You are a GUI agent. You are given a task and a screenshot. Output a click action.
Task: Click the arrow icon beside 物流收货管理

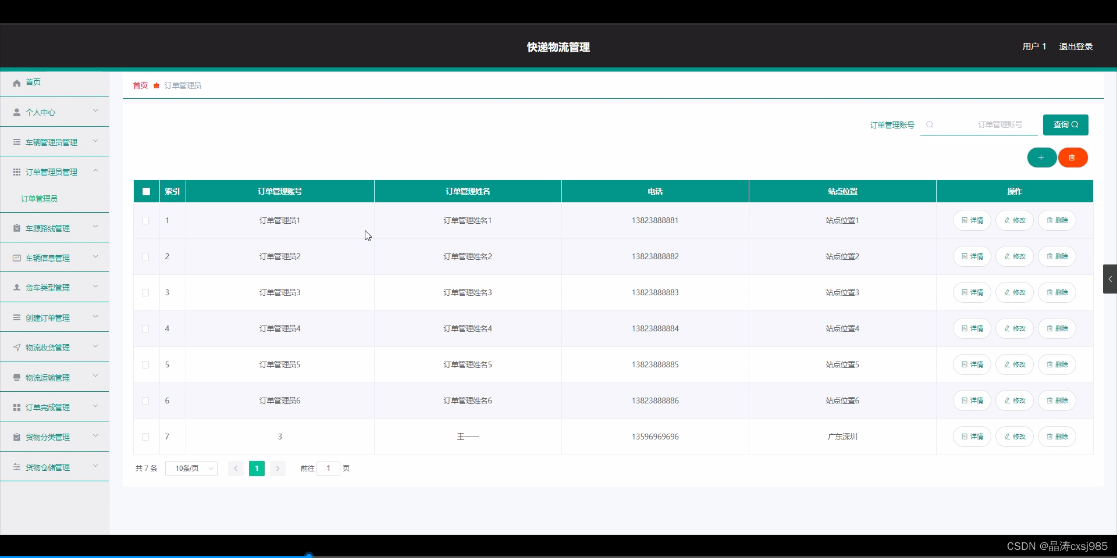[x=17, y=348]
